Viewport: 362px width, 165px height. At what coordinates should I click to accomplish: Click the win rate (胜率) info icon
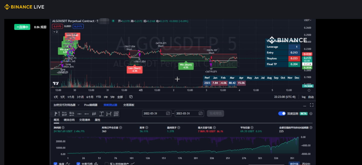tap(147, 127)
